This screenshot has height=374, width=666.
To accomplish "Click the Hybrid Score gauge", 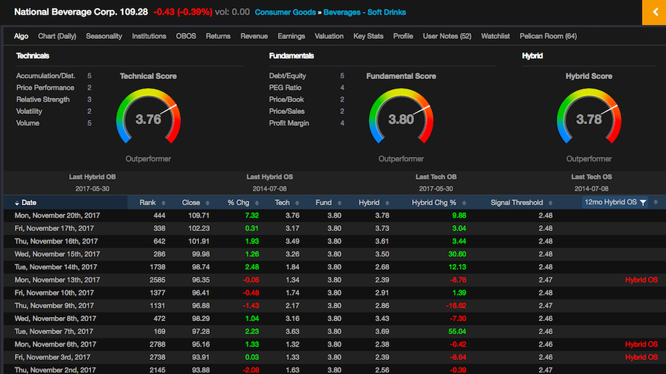I will tap(589, 116).
